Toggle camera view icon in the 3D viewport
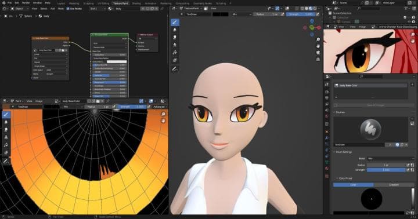The width and height of the screenshot is (418, 219). [318, 53]
